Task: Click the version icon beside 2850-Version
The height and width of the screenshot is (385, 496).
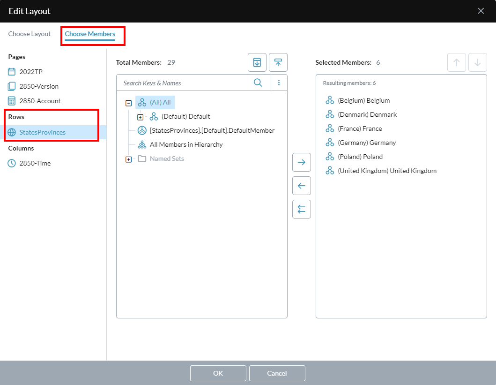Action: click(x=12, y=86)
